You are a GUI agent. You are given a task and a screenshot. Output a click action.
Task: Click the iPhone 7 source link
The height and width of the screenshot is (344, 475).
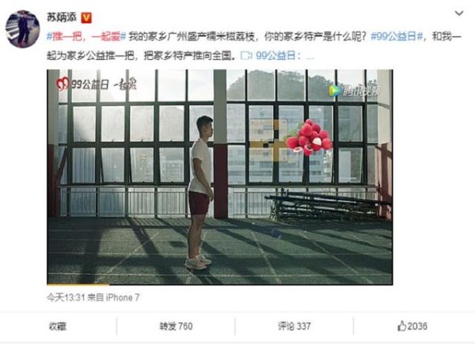point(123,297)
